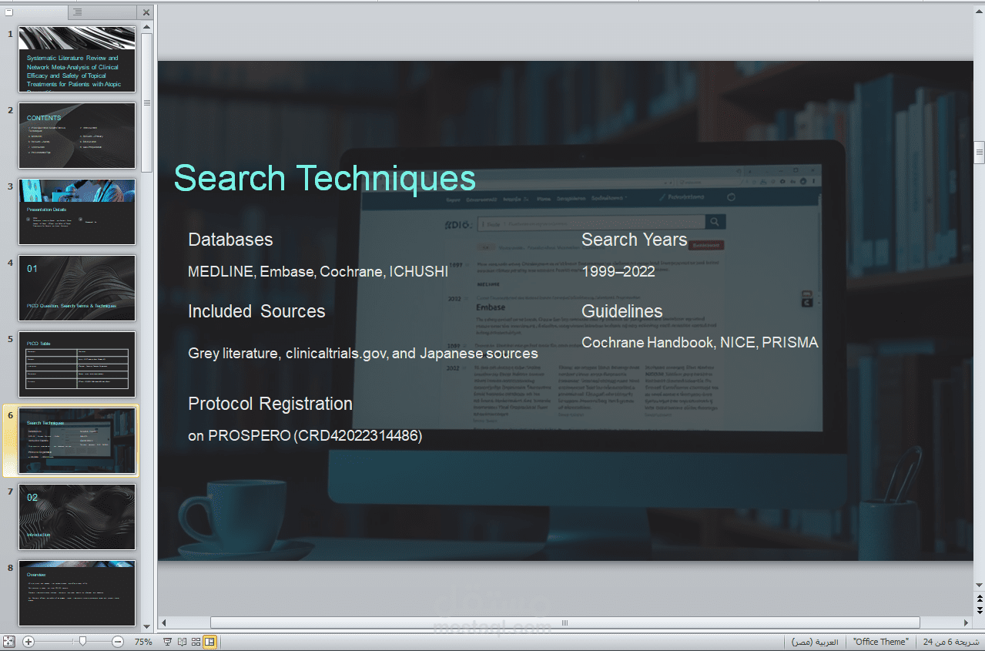Click the "Search Years" heading
The width and height of the screenshot is (985, 651).
coord(634,240)
